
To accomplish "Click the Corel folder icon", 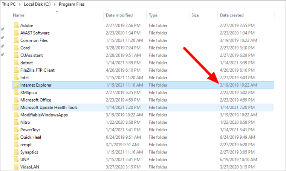I will pos(16,48).
